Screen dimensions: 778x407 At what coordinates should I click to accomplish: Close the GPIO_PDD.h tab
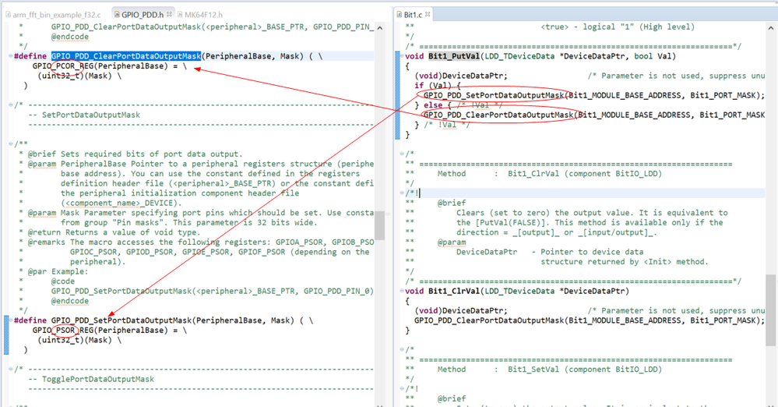[x=170, y=14]
